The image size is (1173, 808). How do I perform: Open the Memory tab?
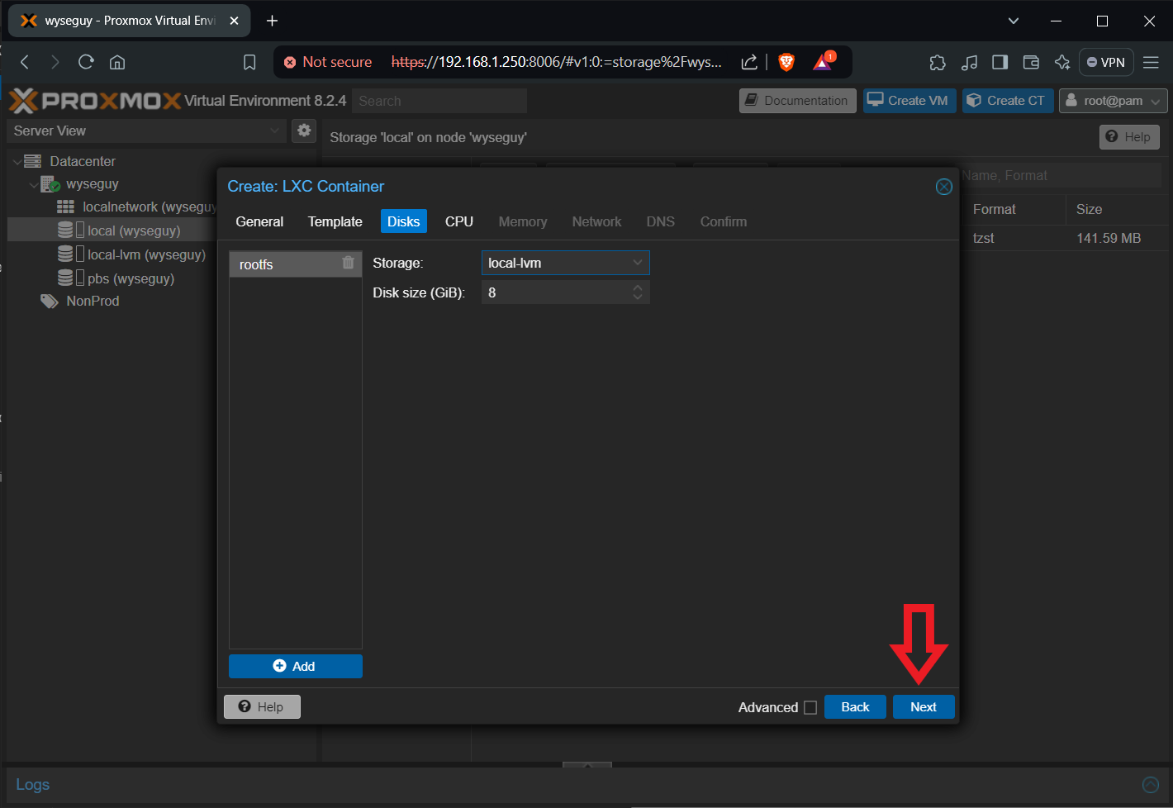click(x=523, y=221)
